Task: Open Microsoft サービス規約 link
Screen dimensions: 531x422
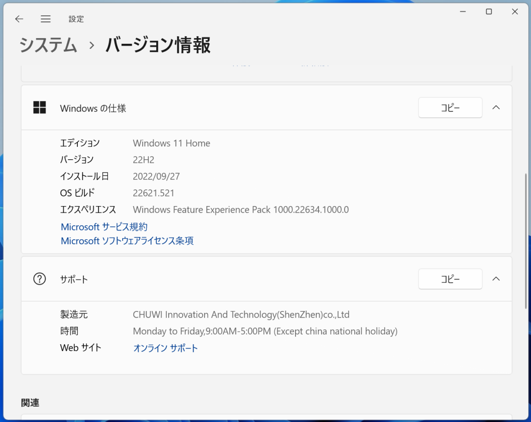Action: [104, 227]
